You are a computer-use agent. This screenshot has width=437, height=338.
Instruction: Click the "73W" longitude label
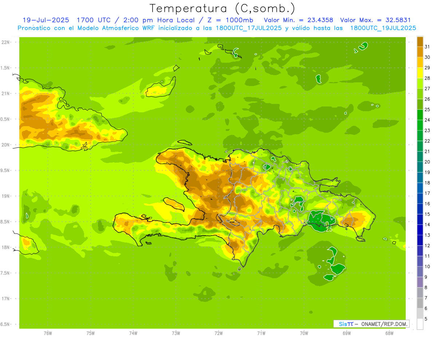pos(176,333)
